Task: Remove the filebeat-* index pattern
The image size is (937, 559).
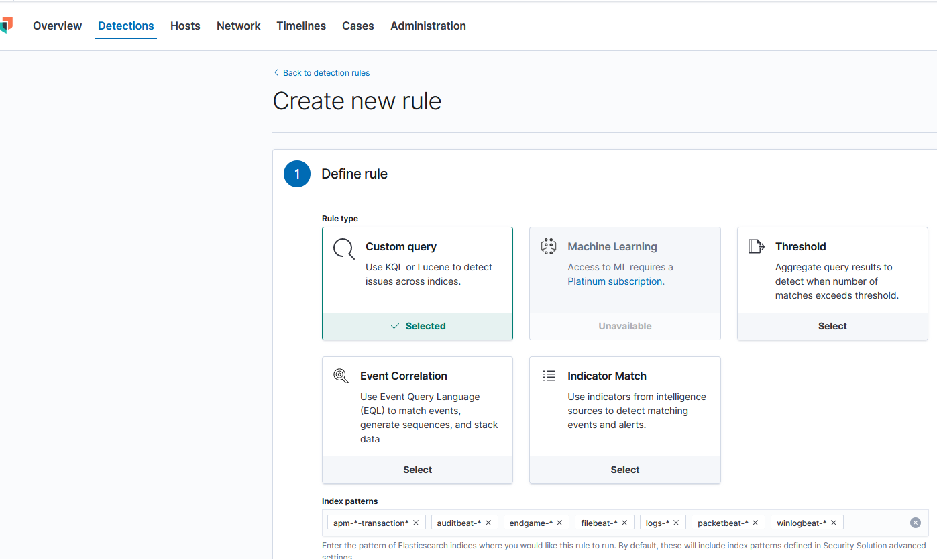Action: pos(624,522)
